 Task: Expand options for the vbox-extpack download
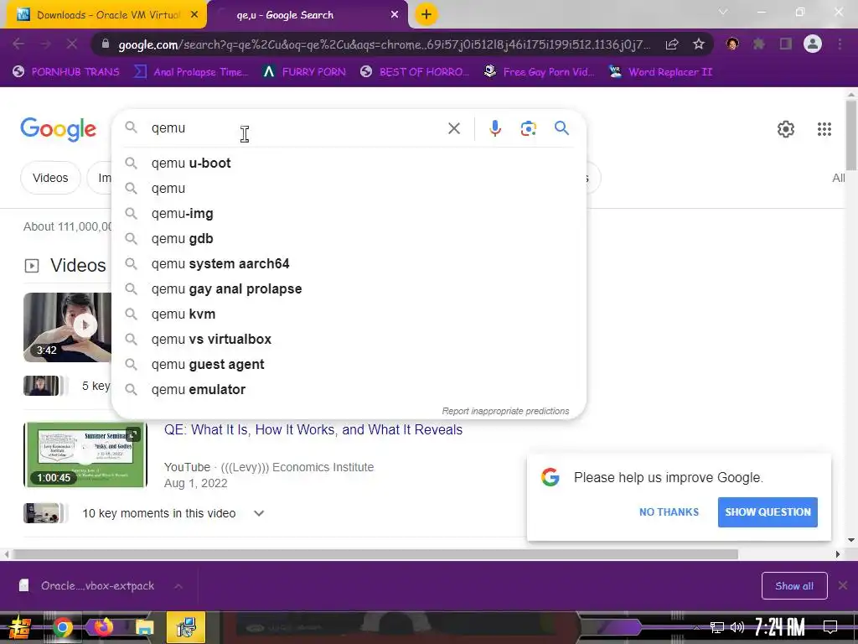[178, 586]
